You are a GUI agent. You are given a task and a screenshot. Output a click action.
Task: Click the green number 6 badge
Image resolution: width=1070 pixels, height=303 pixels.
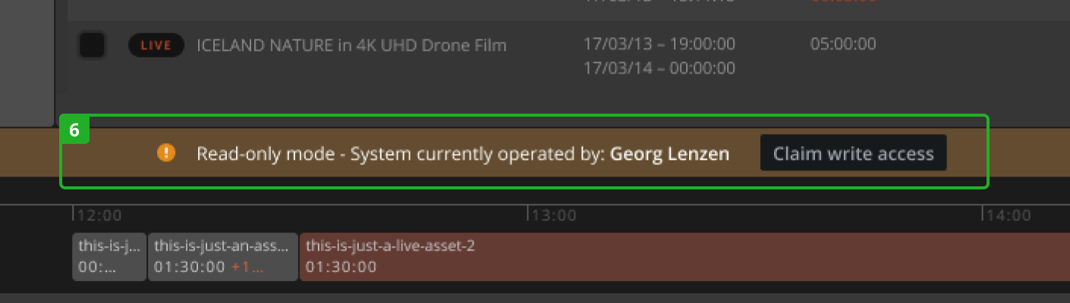74,130
